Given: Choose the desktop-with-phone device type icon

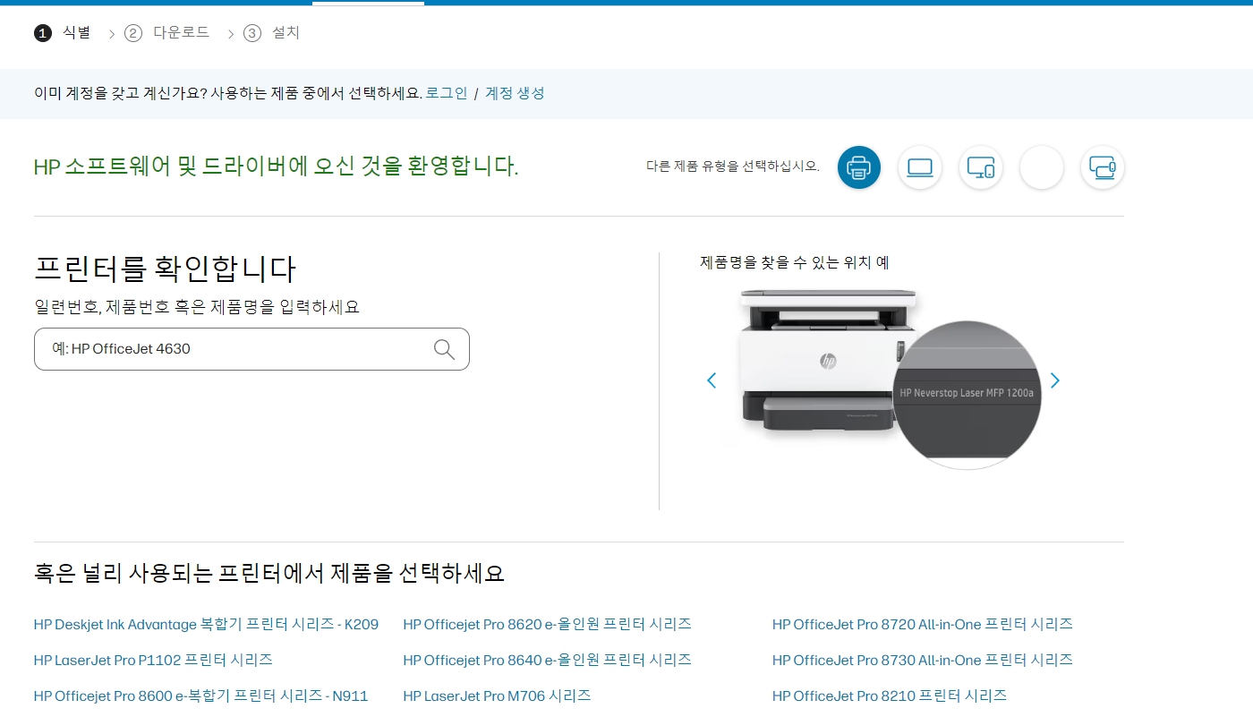Looking at the screenshot, I should [981, 167].
